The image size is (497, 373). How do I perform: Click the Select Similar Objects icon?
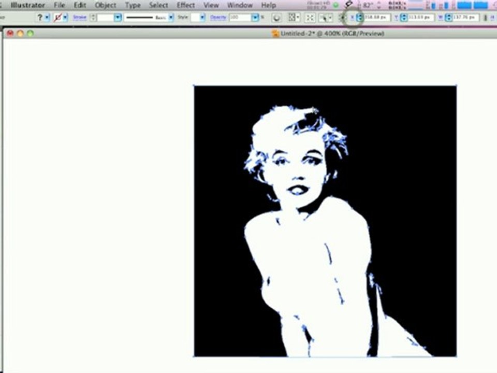[x=325, y=18]
